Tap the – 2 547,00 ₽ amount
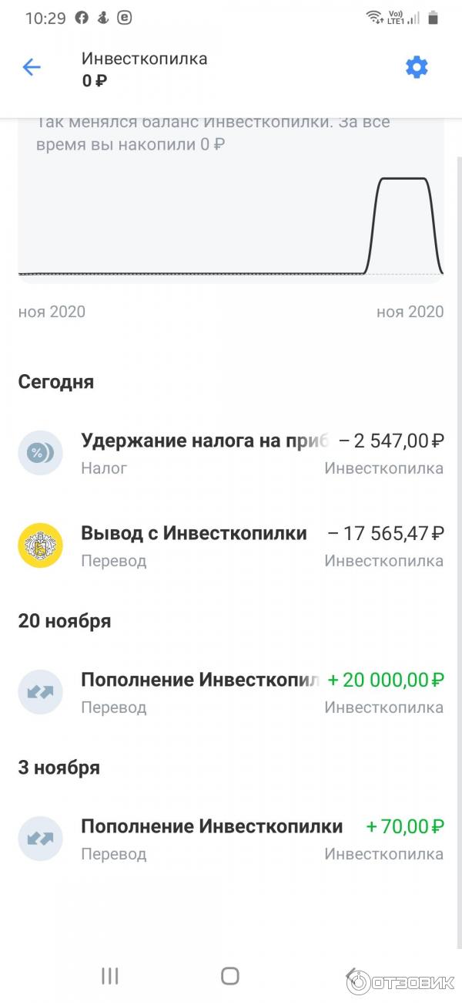The image size is (462, 1003). 390,441
